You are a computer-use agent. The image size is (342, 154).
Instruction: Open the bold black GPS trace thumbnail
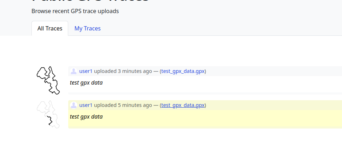click(x=48, y=80)
